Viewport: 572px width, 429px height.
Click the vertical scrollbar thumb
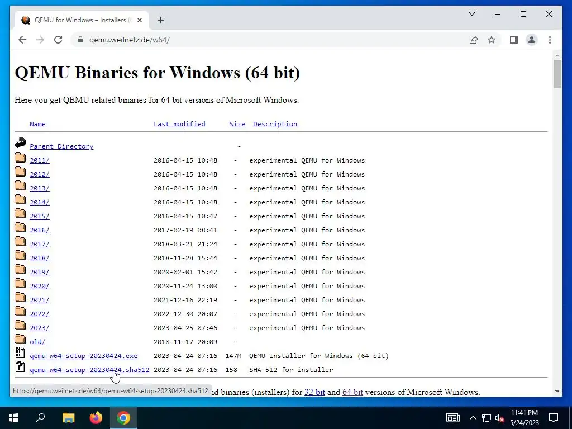point(557,74)
